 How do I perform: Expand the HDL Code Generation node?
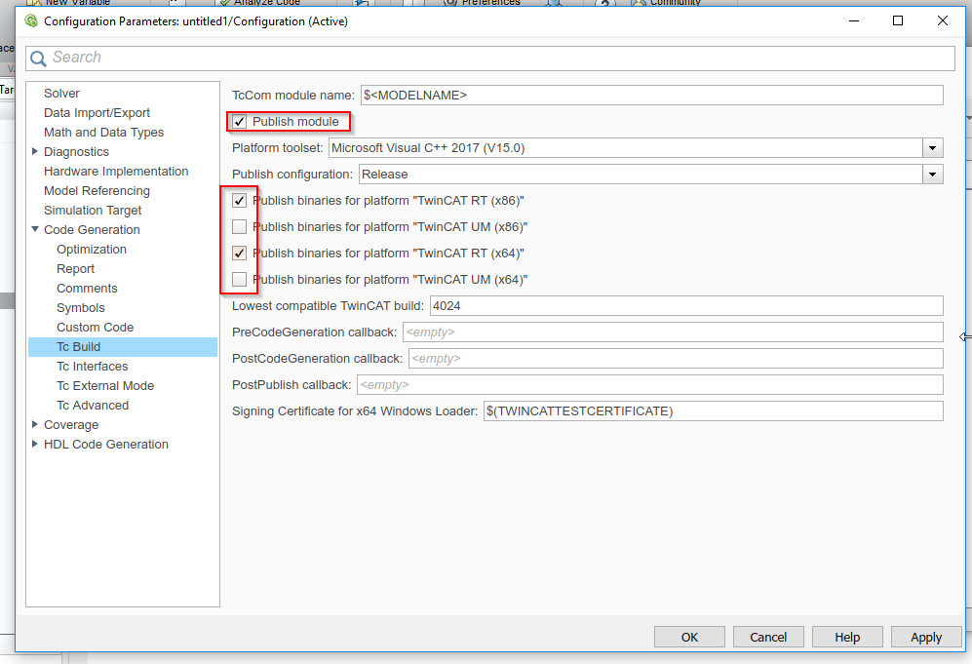pyautogui.click(x=35, y=444)
